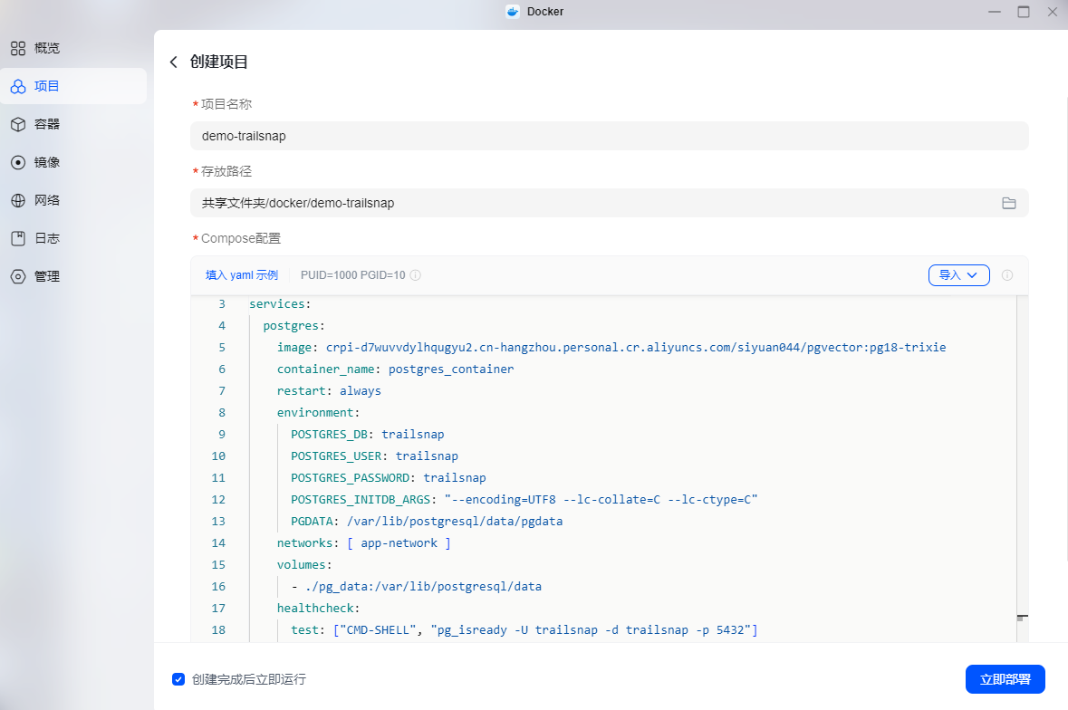Click the Compose editor vertical scrollbar
Image resolution: width=1068 pixels, height=710 pixels.
[x=1023, y=468]
